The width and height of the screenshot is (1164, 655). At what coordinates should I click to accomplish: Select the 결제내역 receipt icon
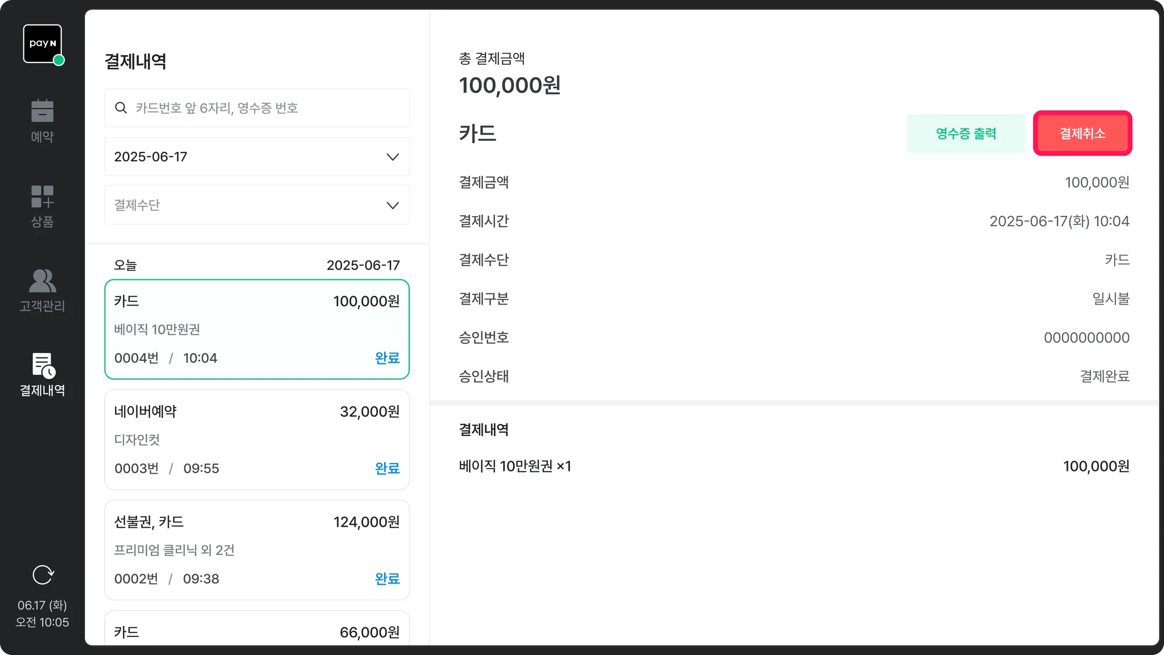point(43,365)
